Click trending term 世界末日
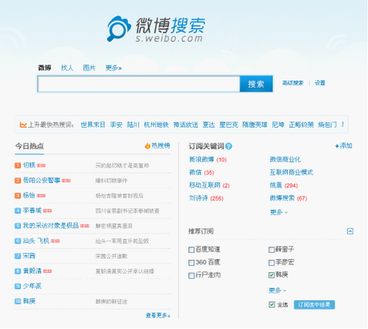 tap(93, 124)
